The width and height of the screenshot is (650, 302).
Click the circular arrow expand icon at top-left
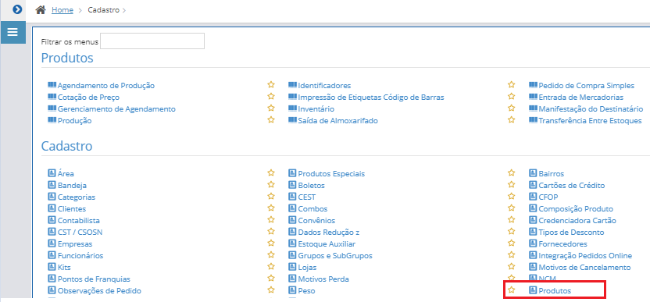17,9
